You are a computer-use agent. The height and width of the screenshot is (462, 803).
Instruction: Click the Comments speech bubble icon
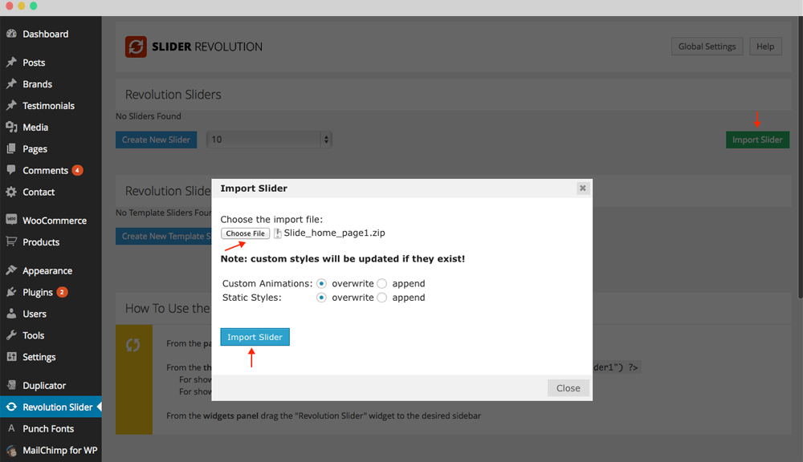point(11,171)
